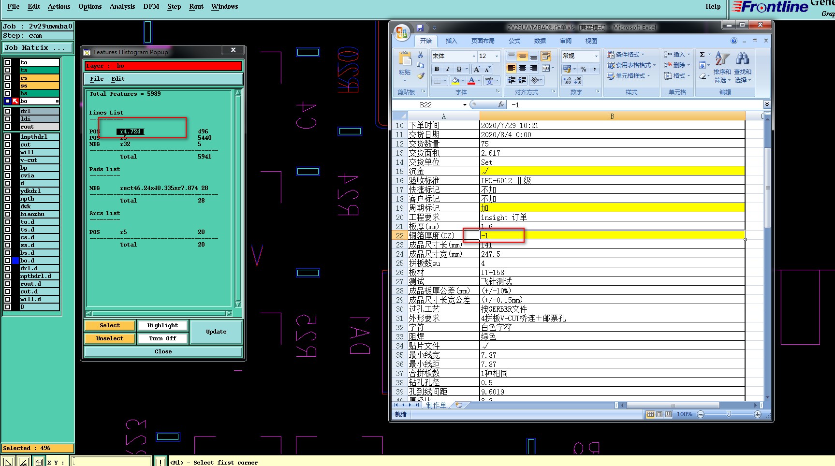Click Center alignment icon
Screen dimensions: 835x466
[x=523, y=68]
